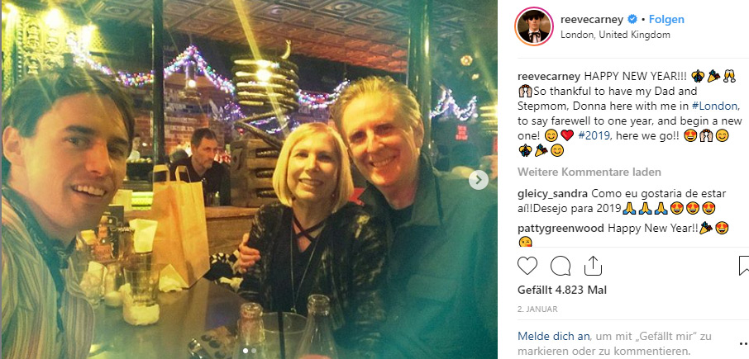Screen dimensions: 749x359
Task: Open reevecarney's profile picture
Action: pos(534,26)
